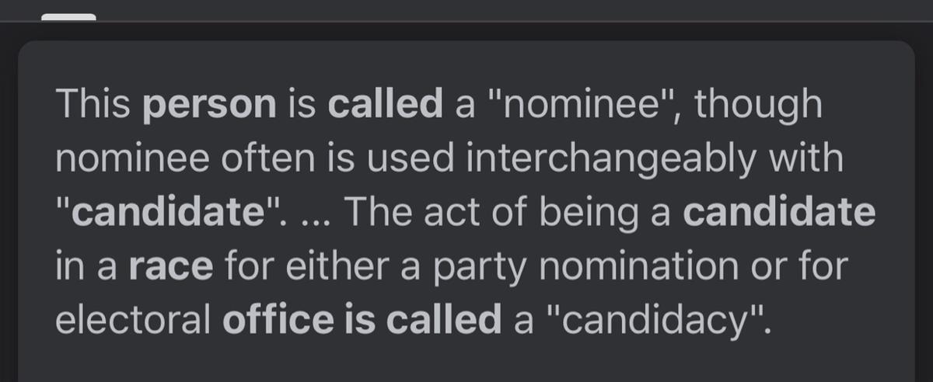This screenshot has width=933, height=382.
Task: Click the active tab indicator above the snippet
Action: coord(68,17)
